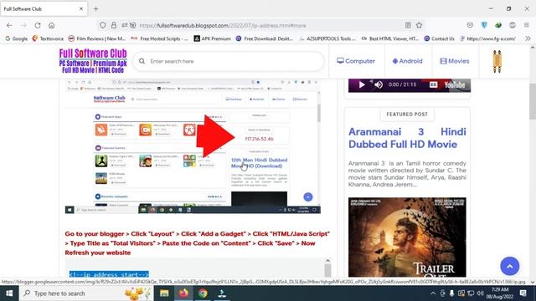This screenshot has width=536, height=301.
Task: Click the scroll icon in site header
Action: pyautogui.click(x=497, y=61)
